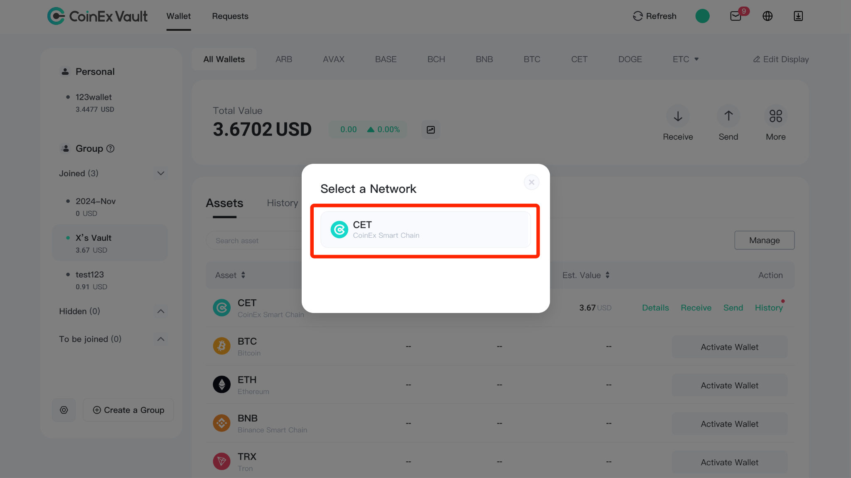The height and width of the screenshot is (478, 851).
Task: Open the More grid icon
Action: tap(775, 116)
